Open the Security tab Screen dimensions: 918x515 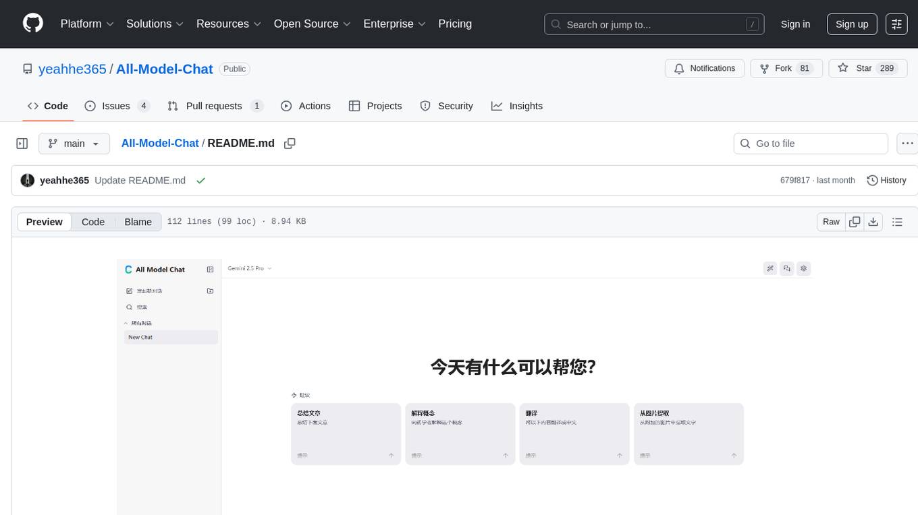click(447, 106)
